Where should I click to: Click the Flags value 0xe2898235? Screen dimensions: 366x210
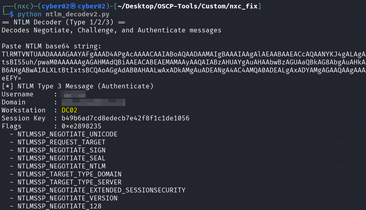click(x=81, y=126)
